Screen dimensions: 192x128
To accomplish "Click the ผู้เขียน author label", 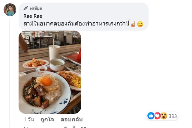I will pos(36,8).
